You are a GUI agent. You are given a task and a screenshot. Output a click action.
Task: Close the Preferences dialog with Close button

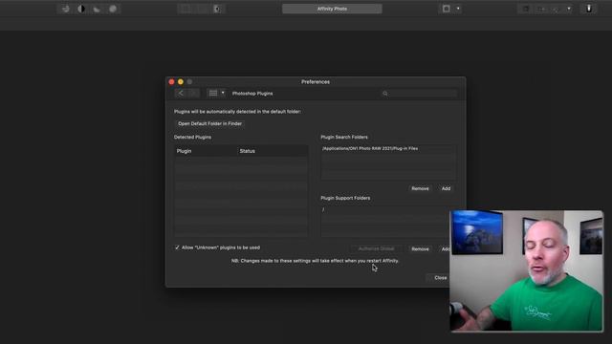pyautogui.click(x=440, y=278)
